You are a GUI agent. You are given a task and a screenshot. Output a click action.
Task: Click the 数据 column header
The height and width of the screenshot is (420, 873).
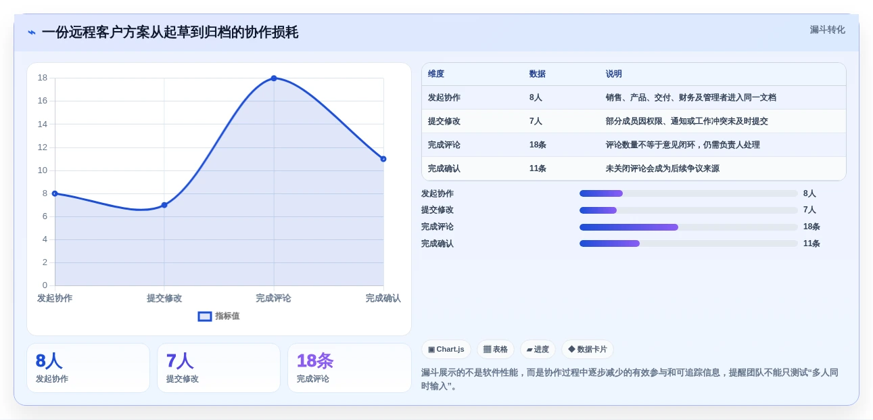[538, 74]
